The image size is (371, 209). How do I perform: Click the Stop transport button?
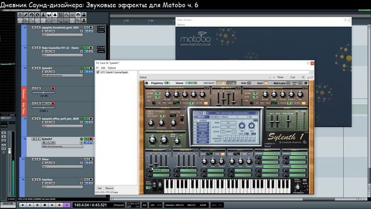pos(45,205)
